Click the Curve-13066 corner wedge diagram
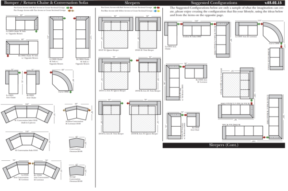Viewport: 288px width, 191px height. pyautogui.click(x=62, y=81)
